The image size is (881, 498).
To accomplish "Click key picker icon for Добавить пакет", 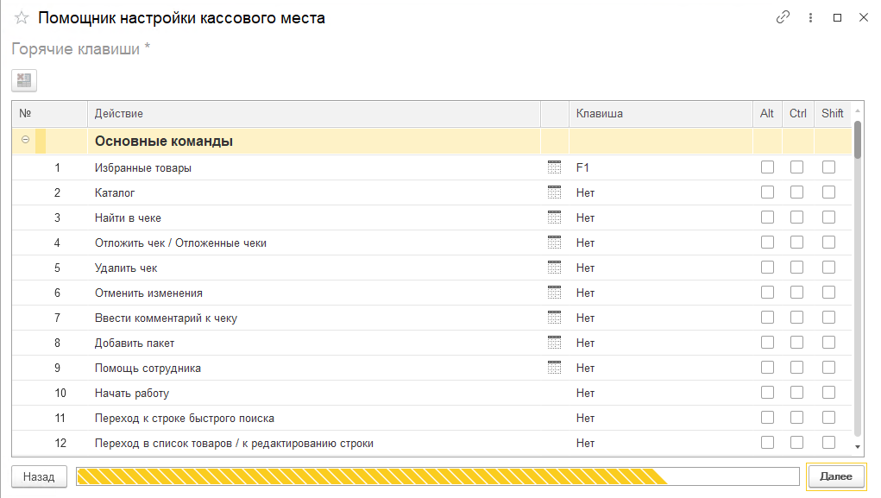I will 554,343.
